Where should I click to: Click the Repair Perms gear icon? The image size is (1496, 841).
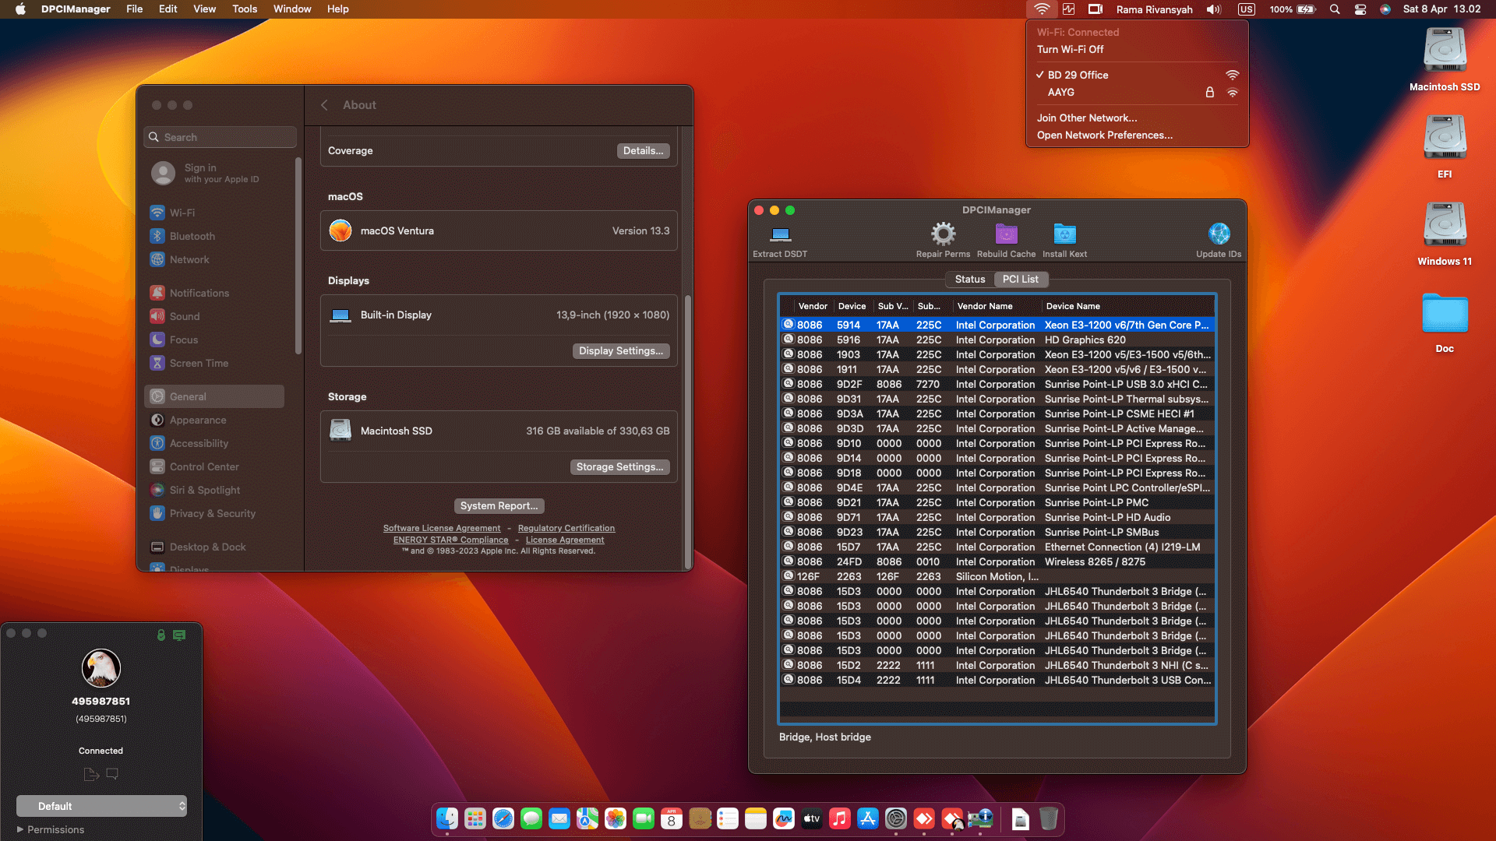point(943,234)
